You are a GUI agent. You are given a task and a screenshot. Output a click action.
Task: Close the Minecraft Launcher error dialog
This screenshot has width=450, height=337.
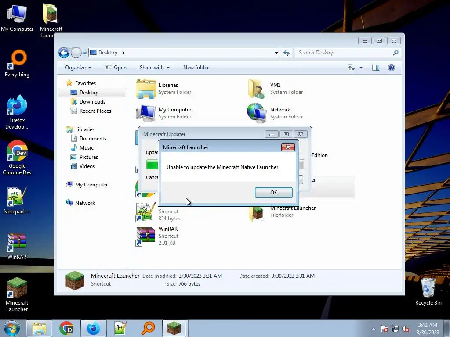[x=288, y=147]
